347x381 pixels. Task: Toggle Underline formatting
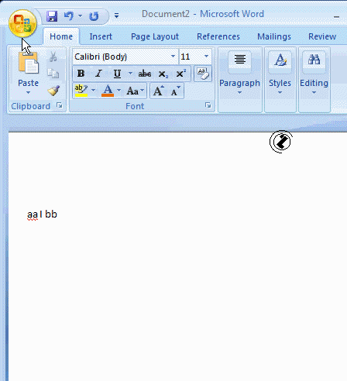117,74
